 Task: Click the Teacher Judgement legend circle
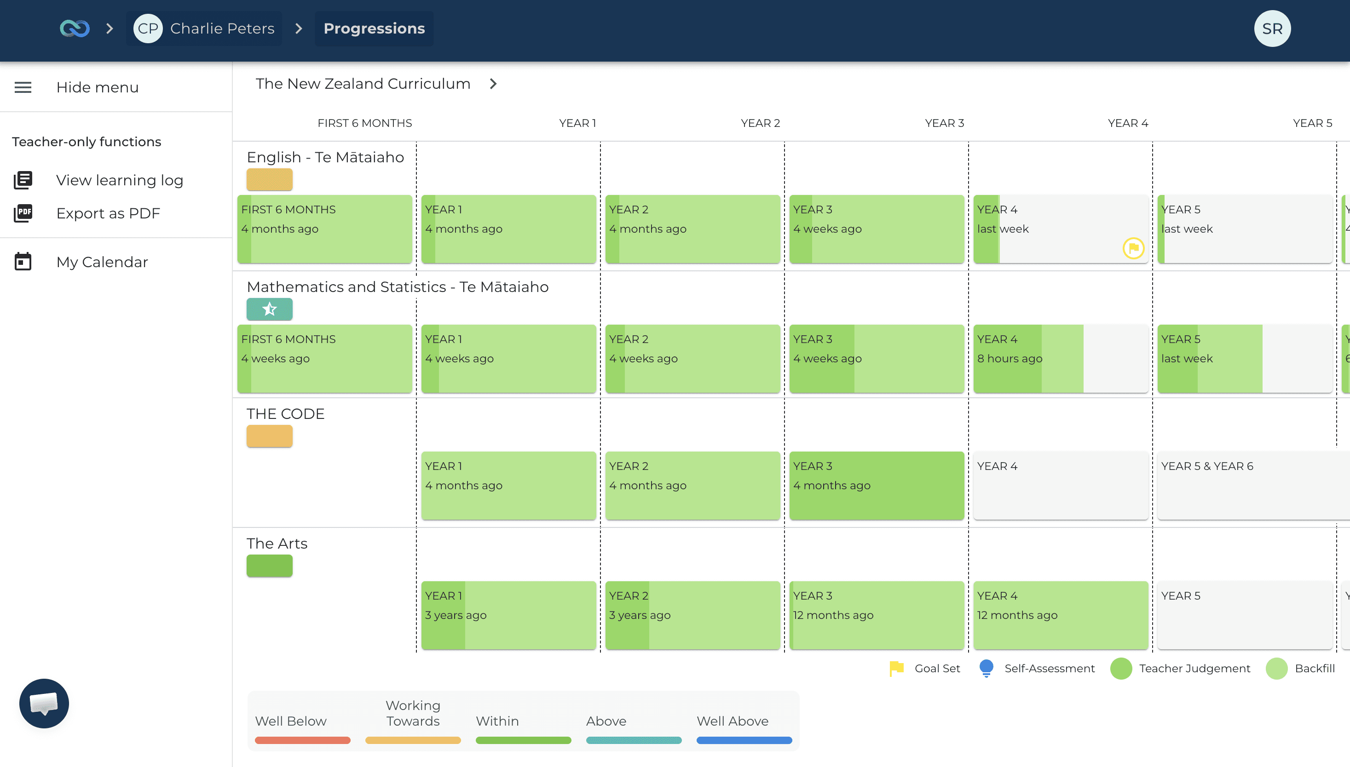[x=1121, y=669]
